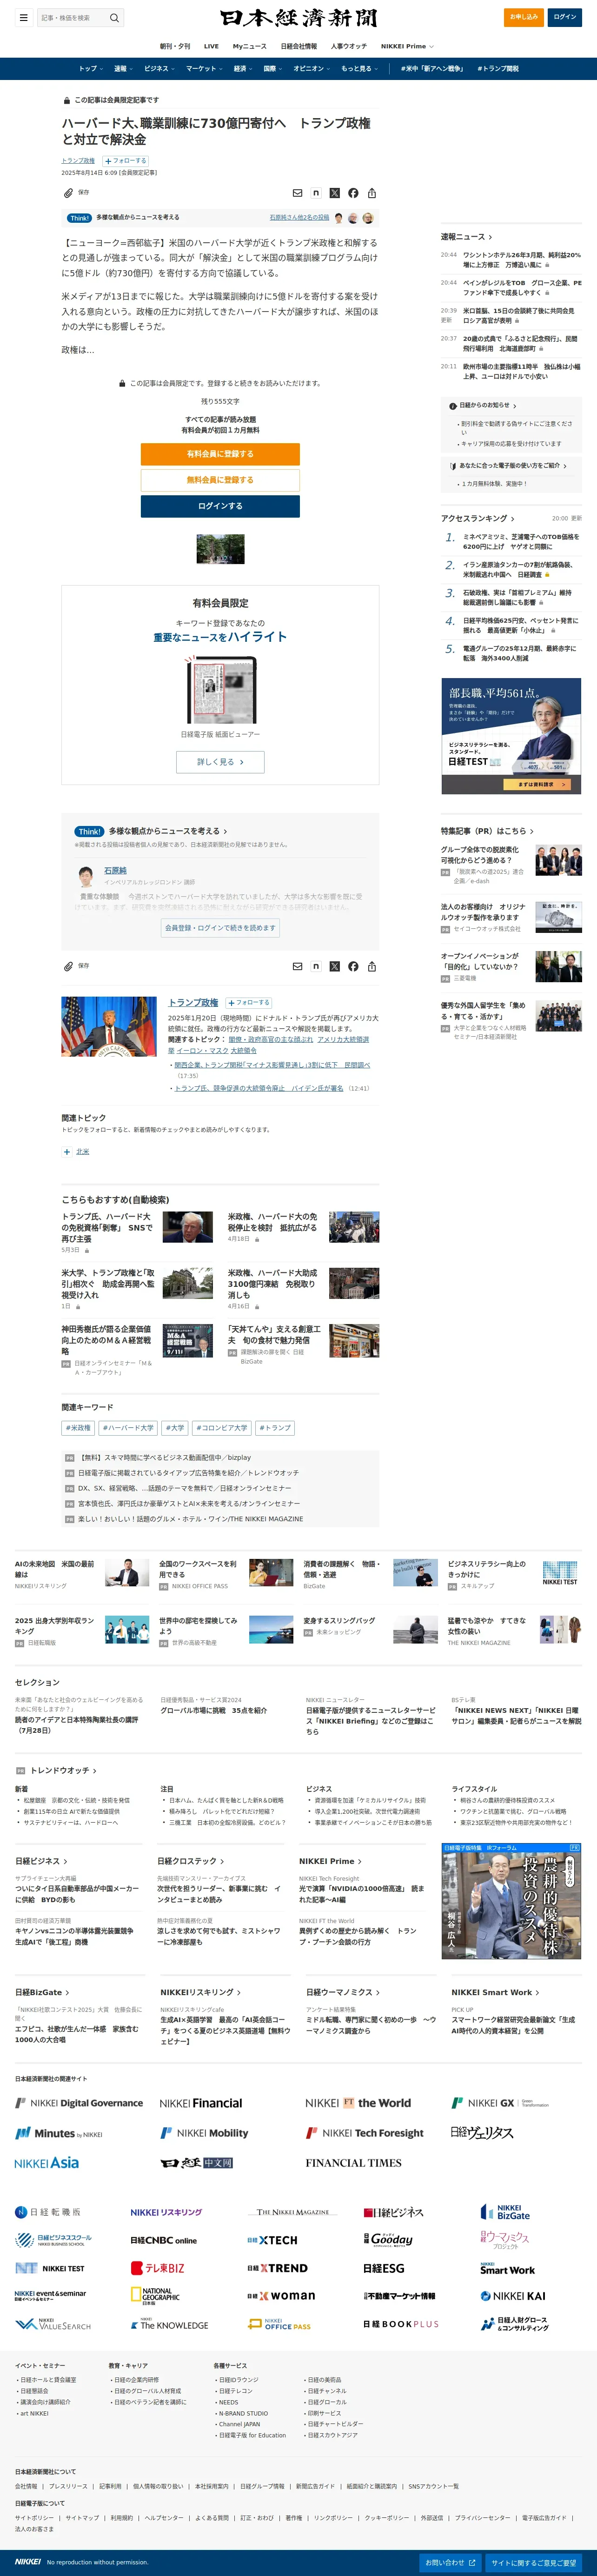This screenshot has width=597, height=2576.
Task: Open 速報ニュース section chevron
Action: click(490, 237)
